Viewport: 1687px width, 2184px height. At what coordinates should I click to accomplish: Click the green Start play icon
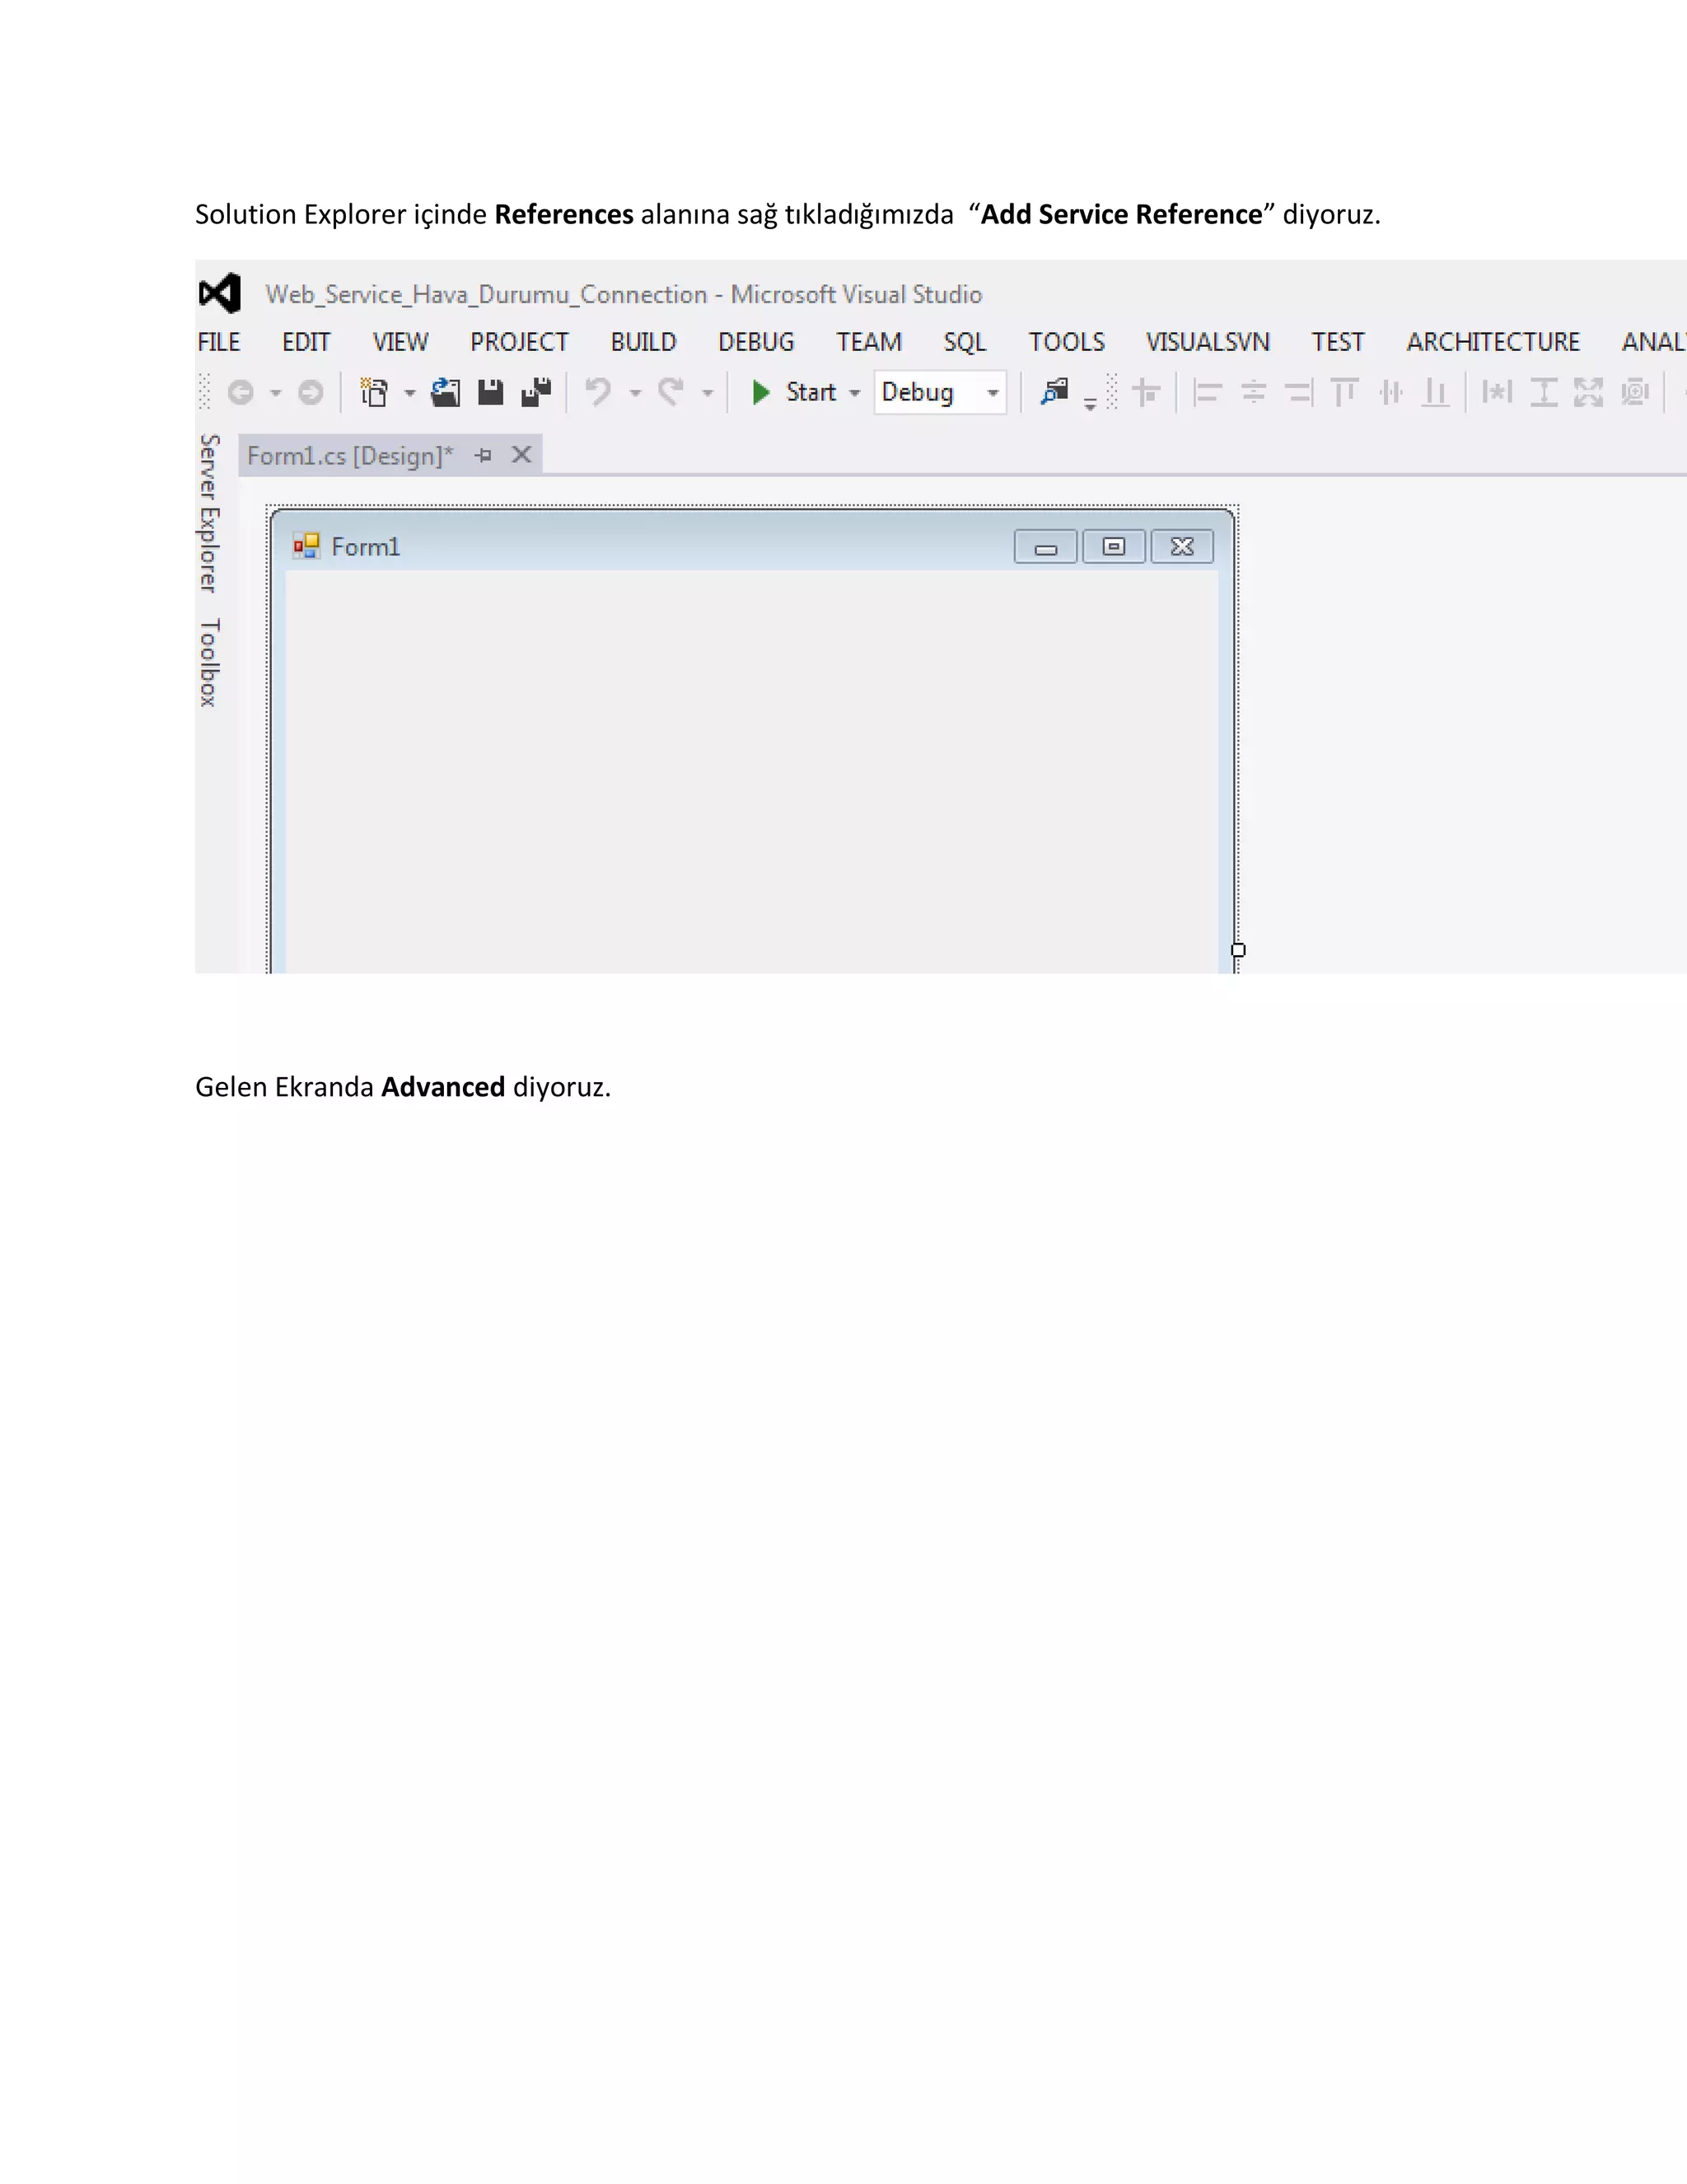point(760,392)
